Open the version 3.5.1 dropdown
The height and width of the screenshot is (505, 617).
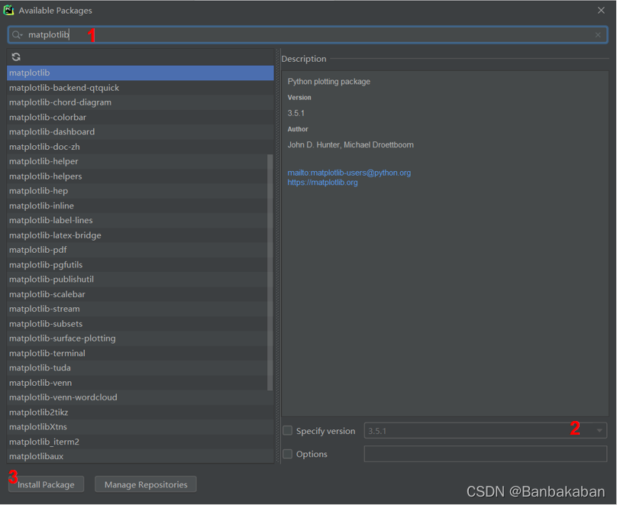pyautogui.click(x=599, y=431)
